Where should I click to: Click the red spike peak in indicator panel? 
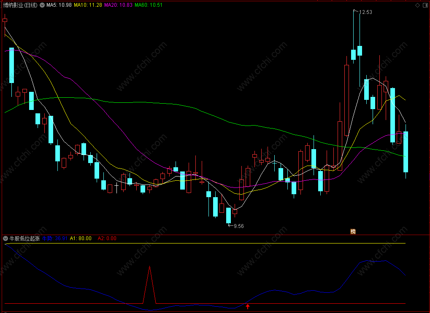click(x=149, y=266)
